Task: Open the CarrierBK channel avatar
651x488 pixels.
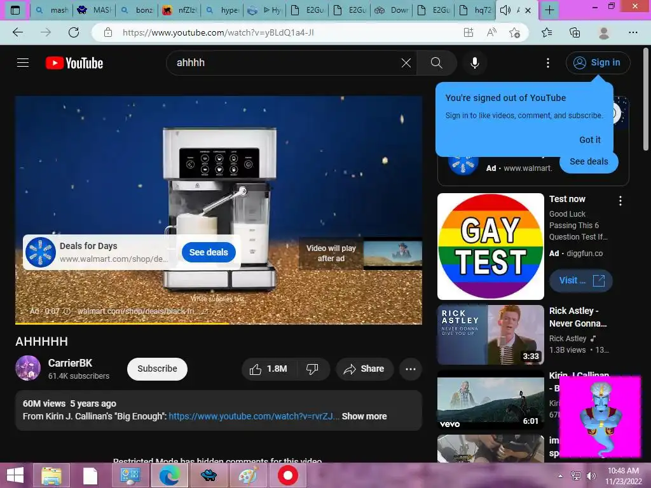Action: coord(28,368)
